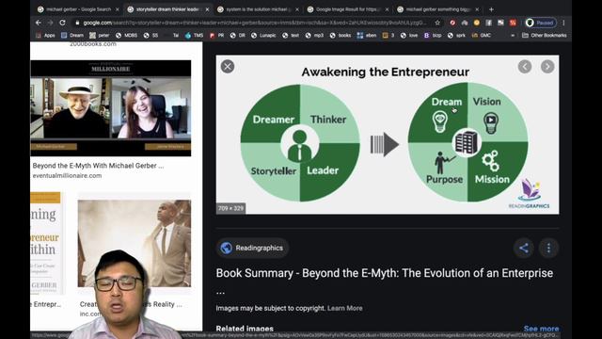Open the mp3 bookmark
This screenshot has height=339, width=602.
315,36
